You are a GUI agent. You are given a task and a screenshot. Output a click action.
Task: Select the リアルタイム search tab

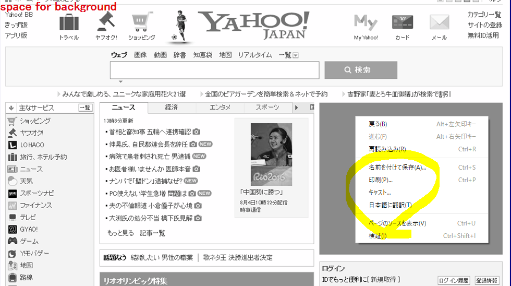[x=255, y=55]
